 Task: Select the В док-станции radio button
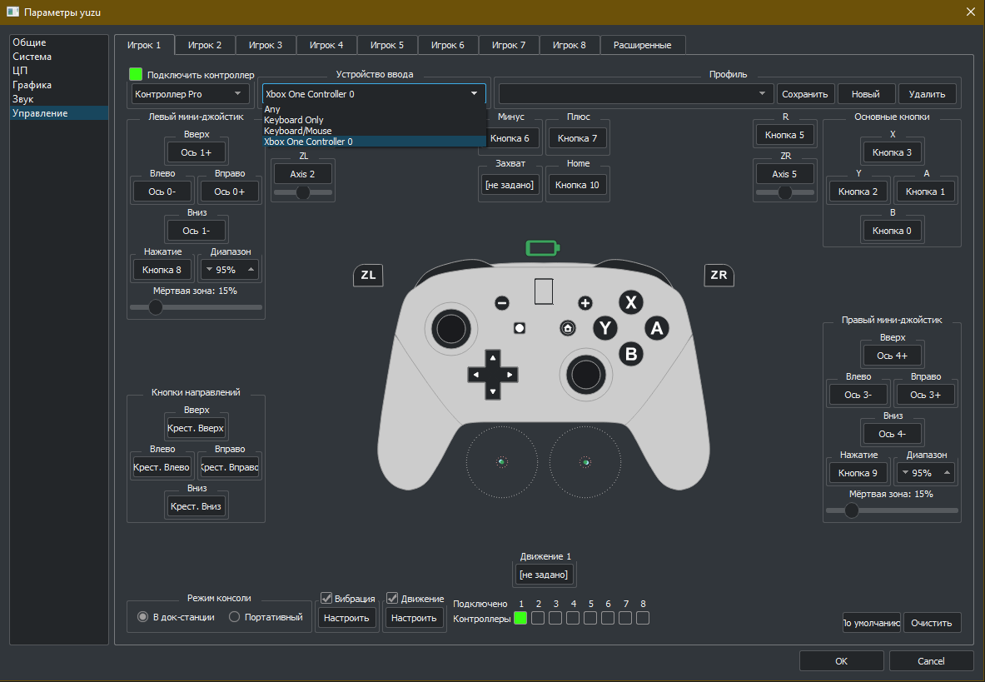(x=142, y=617)
